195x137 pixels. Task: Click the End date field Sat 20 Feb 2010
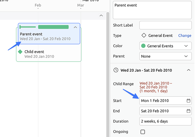pos(162,111)
